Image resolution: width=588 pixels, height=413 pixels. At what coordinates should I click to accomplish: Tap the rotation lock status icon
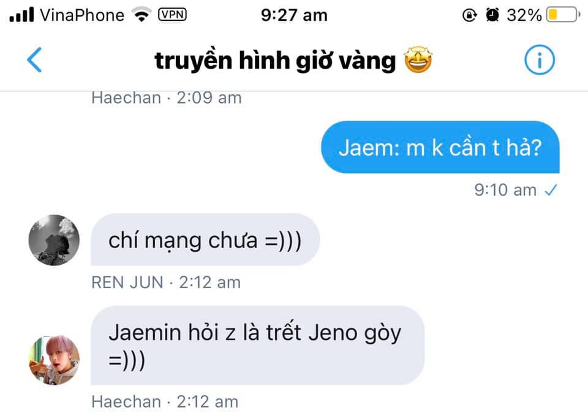click(x=469, y=15)
